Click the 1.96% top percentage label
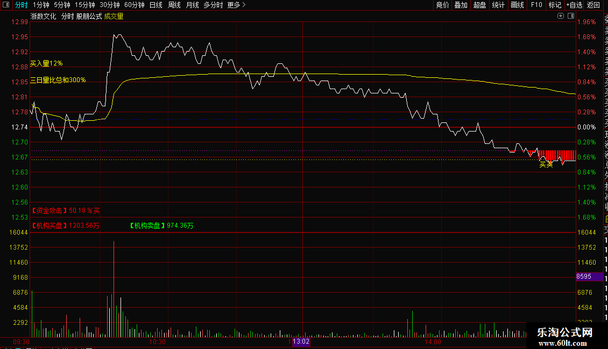Viewport: 608px width, 349px height. [x=586, y=22]
